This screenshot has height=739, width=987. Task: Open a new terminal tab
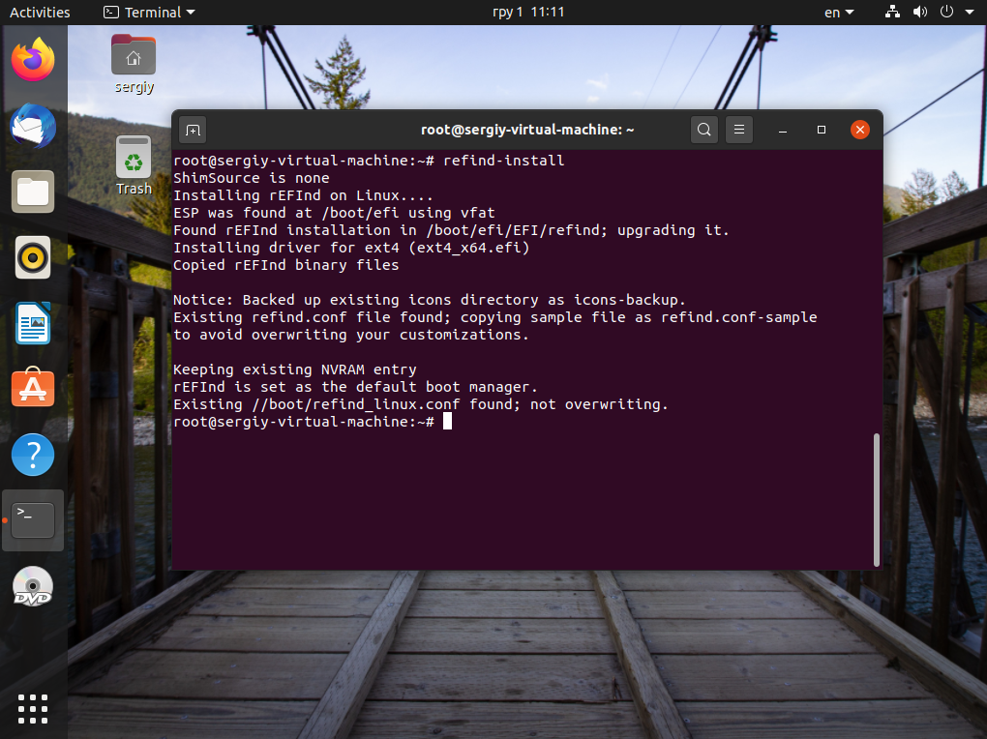point(194,131)
